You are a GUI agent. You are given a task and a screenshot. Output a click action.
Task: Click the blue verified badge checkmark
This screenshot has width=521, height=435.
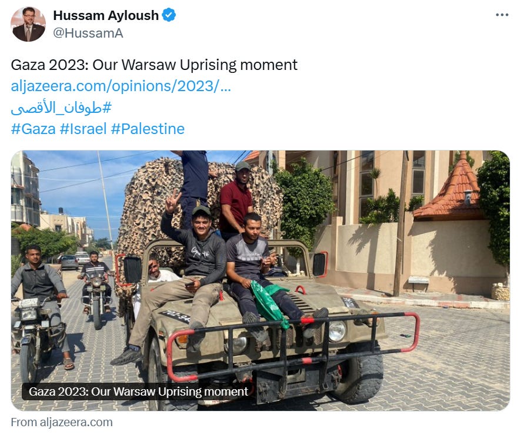169,15
